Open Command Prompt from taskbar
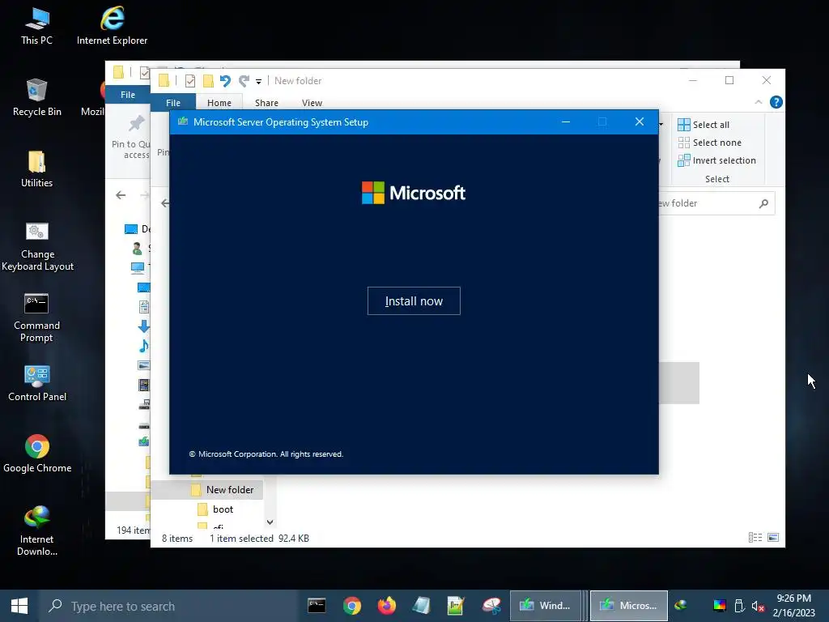 click(317, 606)
